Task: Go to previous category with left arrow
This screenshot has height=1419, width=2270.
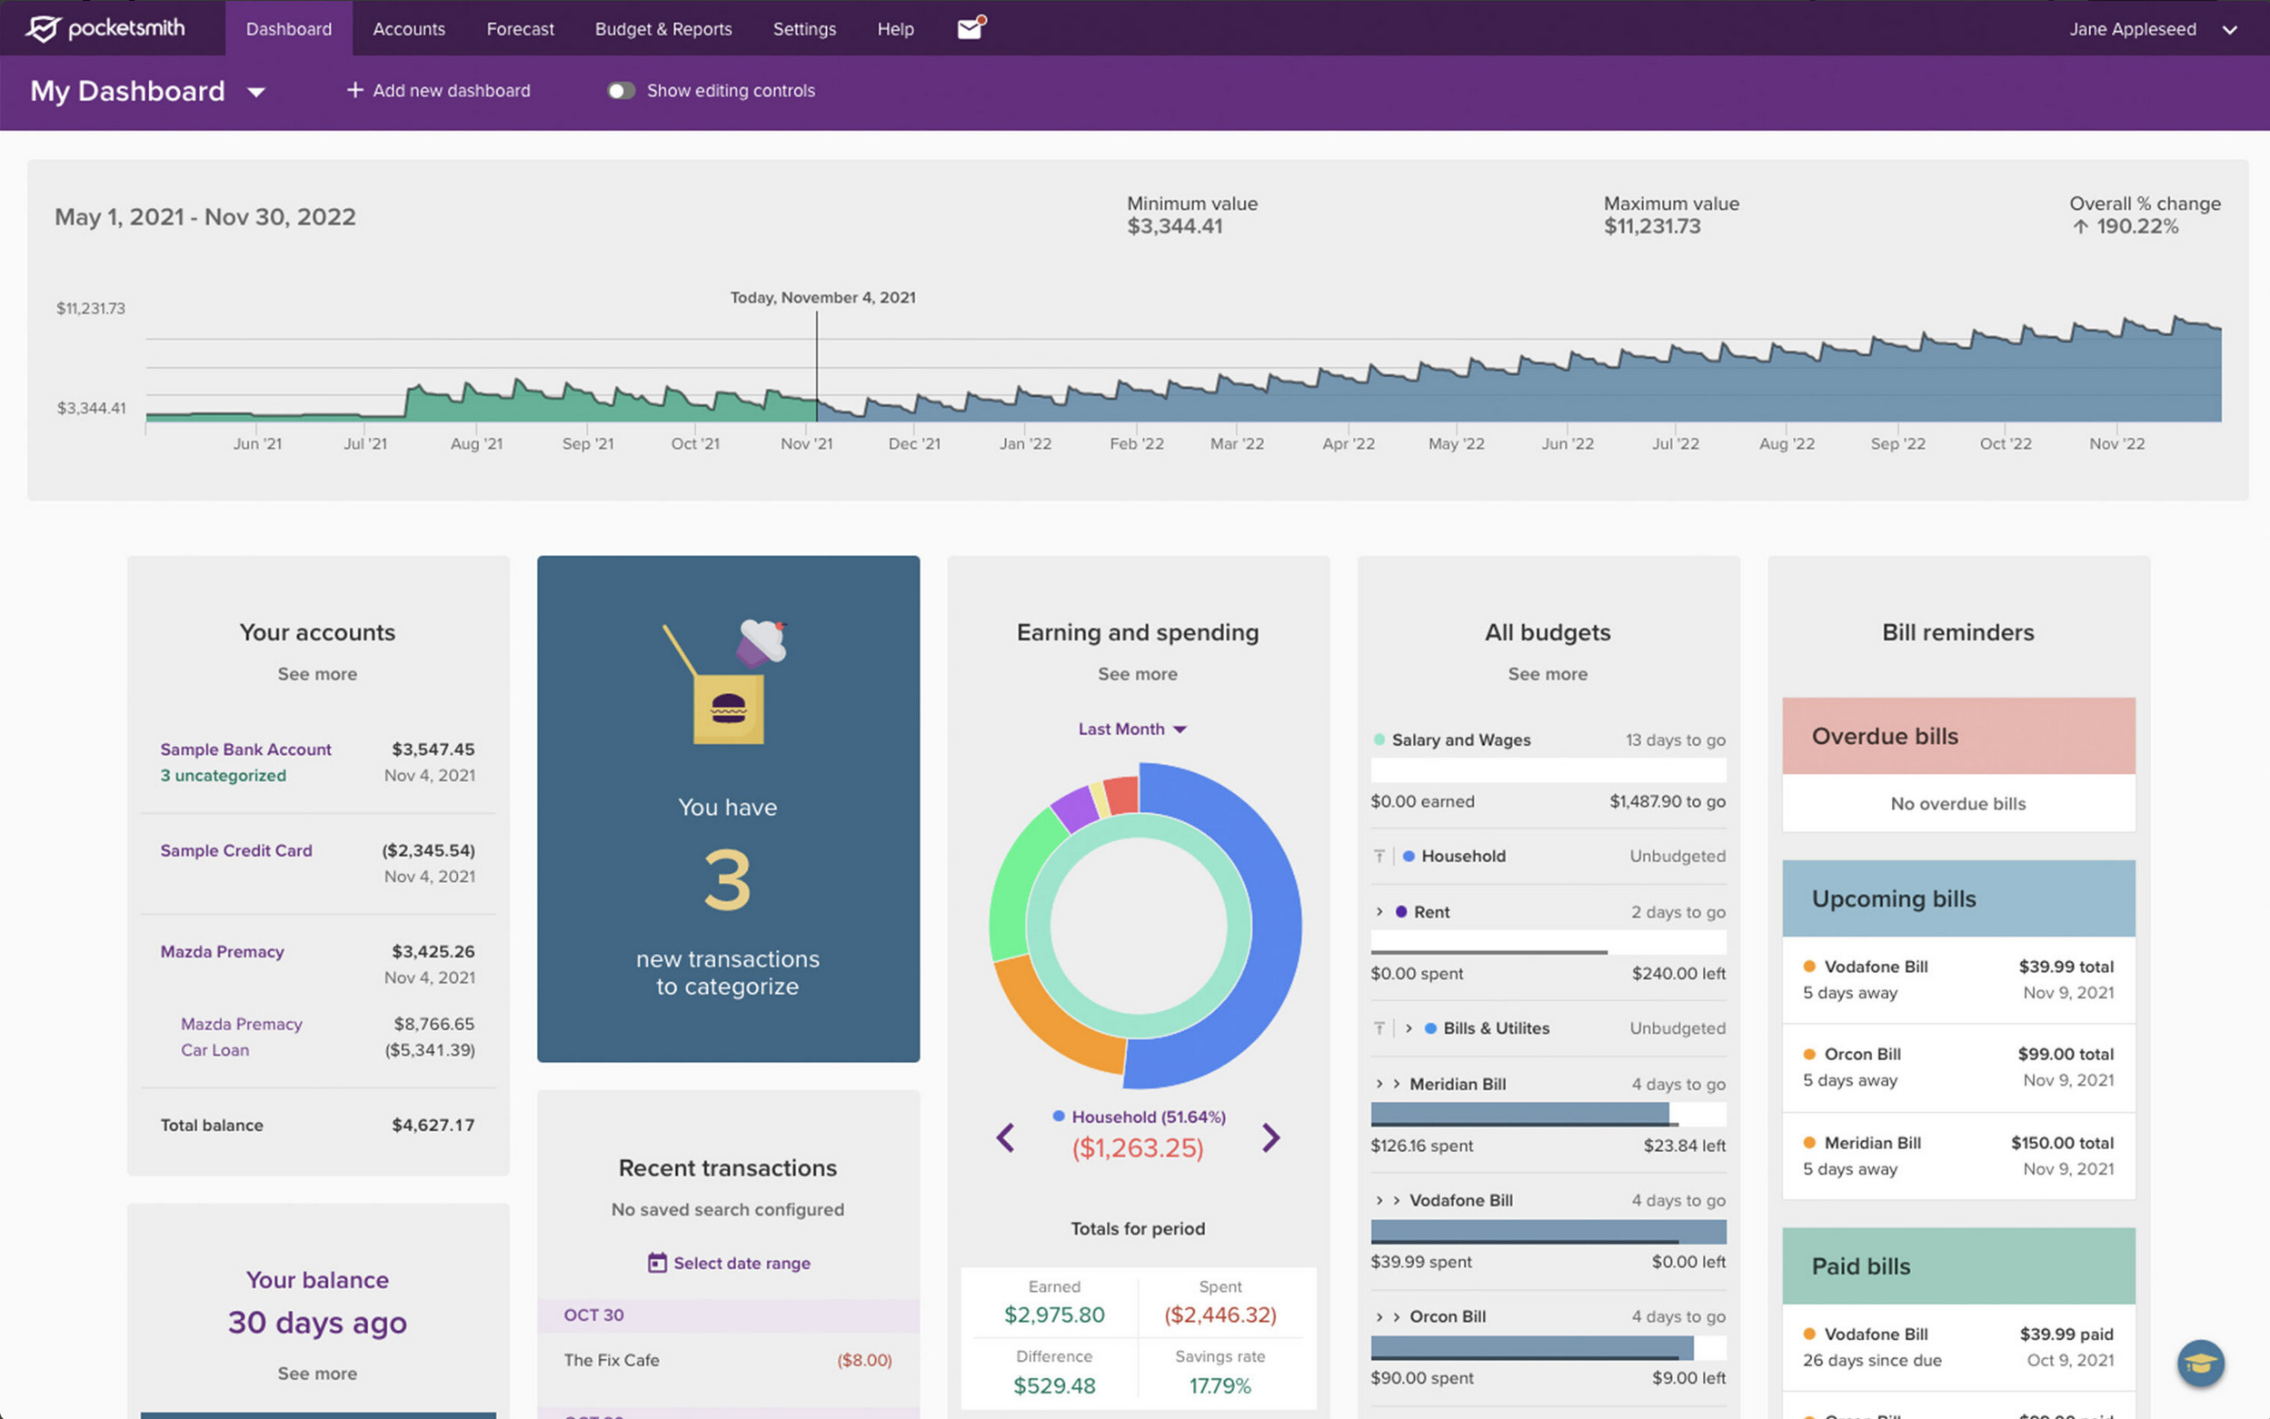Action: pos(1005,1137)
